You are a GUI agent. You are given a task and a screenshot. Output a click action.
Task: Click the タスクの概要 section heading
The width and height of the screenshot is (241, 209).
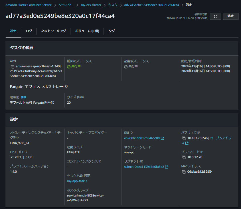click(22, 48)
